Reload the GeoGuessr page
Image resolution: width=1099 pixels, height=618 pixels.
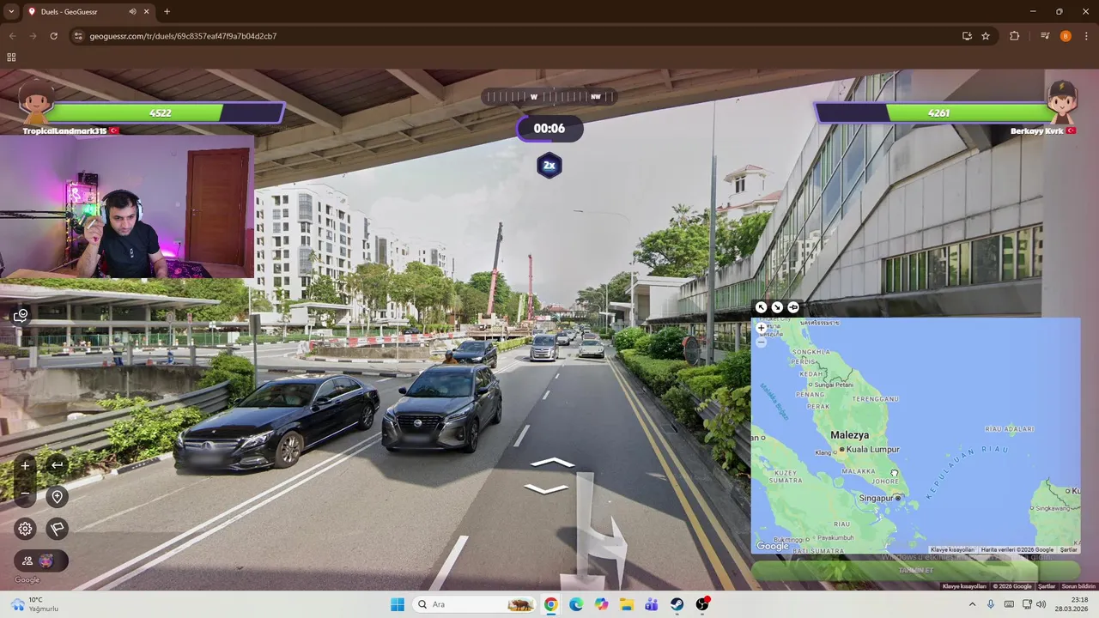pyautogui.click(x=53, y=36)
